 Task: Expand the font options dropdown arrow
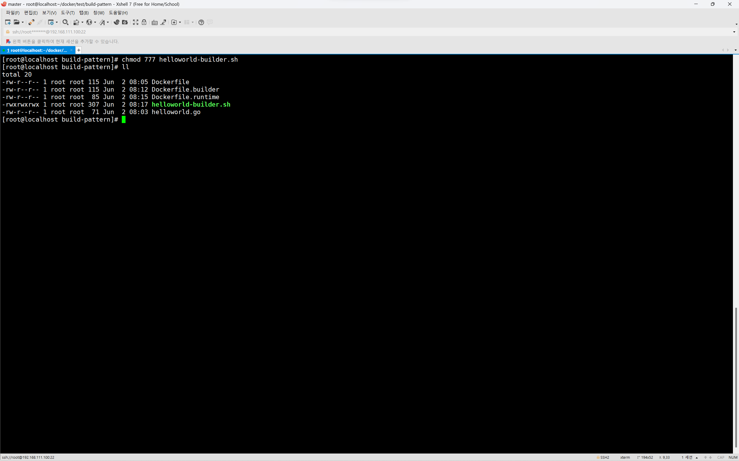coord(108,22)
